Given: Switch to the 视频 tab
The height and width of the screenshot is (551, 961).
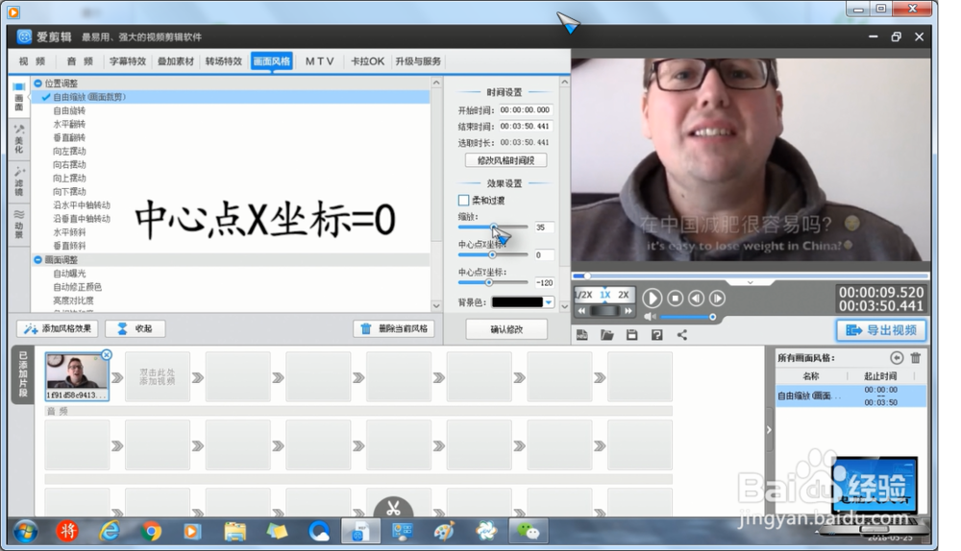Looking at the screenshot, I should pyautogui.click(x=32, y=61).
